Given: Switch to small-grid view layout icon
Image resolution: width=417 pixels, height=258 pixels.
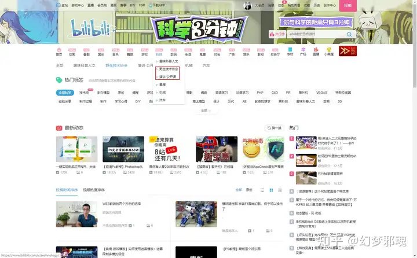Looking at the screenshot, I should click(x=280, y=190).
